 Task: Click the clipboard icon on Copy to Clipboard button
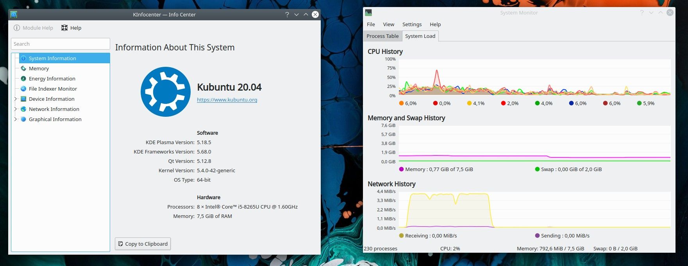pos(121,244)
